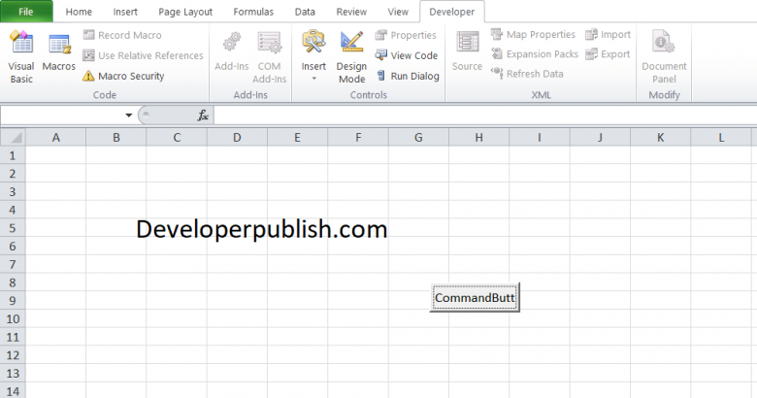The image size is (757, 398).
Task: Click the Macros icon
Action: coord(59,54)
